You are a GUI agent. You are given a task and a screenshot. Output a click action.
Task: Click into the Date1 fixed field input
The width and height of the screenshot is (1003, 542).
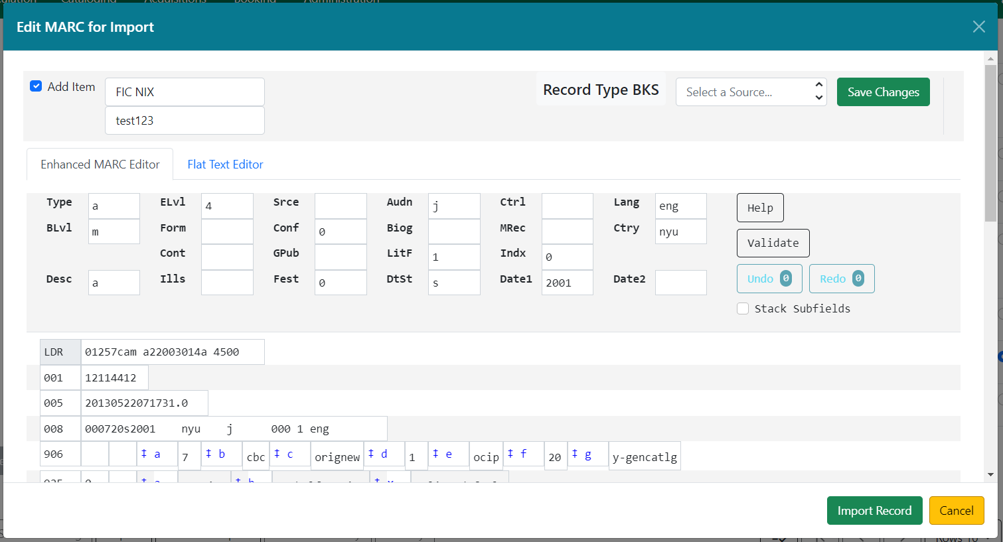(567, 282)
